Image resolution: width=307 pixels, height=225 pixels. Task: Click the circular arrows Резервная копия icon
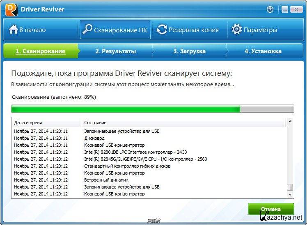[162, 30]
